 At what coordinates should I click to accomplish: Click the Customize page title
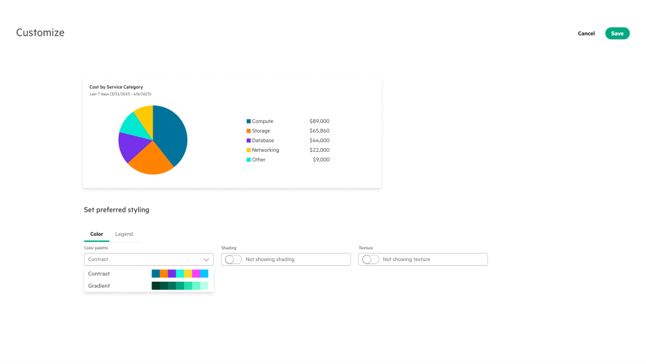coord(41,32)
